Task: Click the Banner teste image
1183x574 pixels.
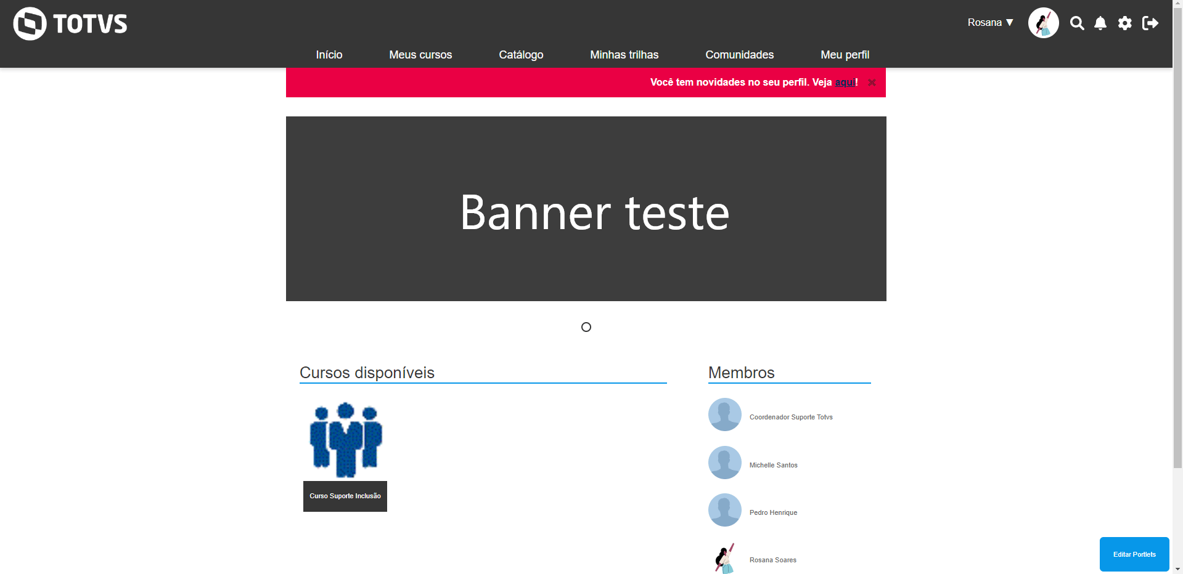Action: [586, 209]
